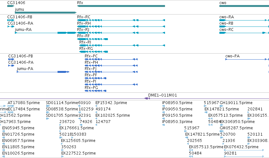
Task: Click the IP08950.5prime EST label
Action: 177,103
